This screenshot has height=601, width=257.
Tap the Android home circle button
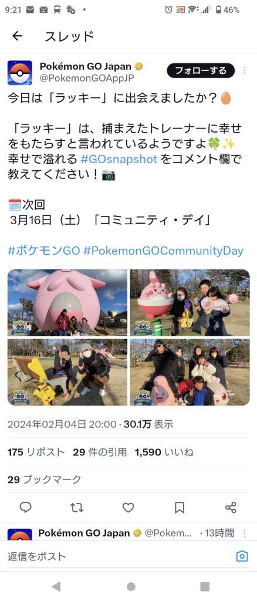pos(131,586)
